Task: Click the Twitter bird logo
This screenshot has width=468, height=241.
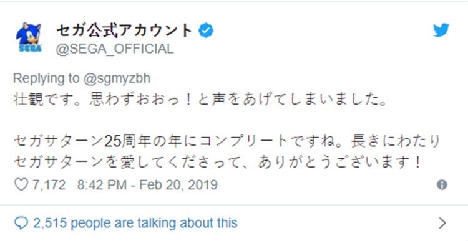Action: point(441,31)
